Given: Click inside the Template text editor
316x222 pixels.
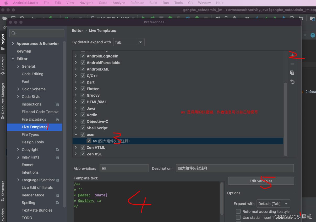Looking at the screenshot, I should point(146,201).
